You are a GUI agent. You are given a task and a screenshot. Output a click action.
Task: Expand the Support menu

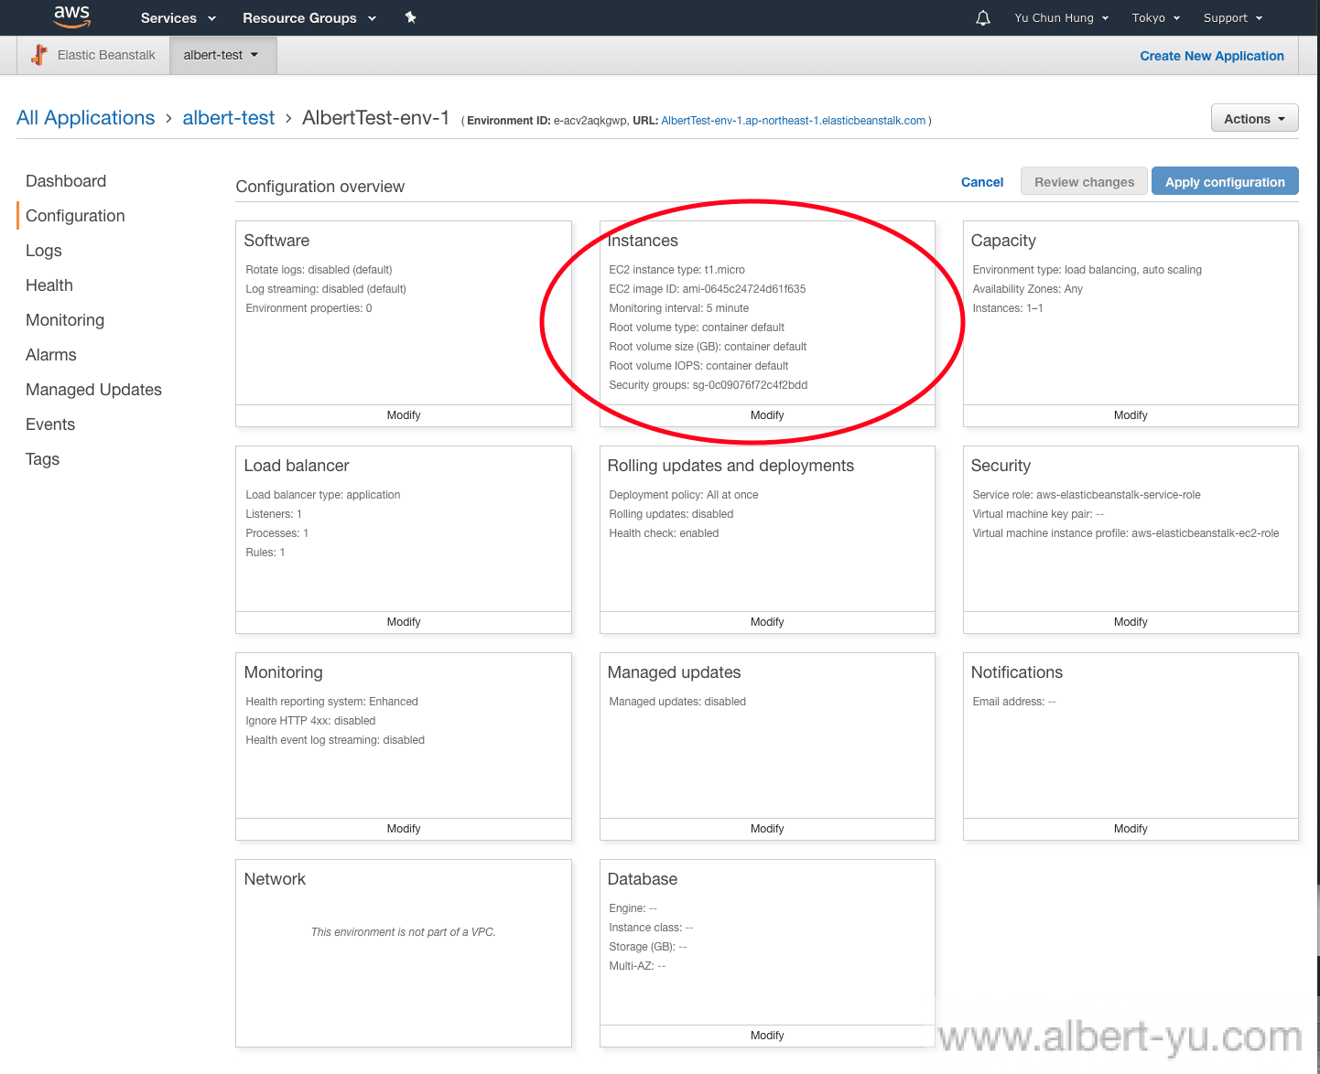point(1233,18)
